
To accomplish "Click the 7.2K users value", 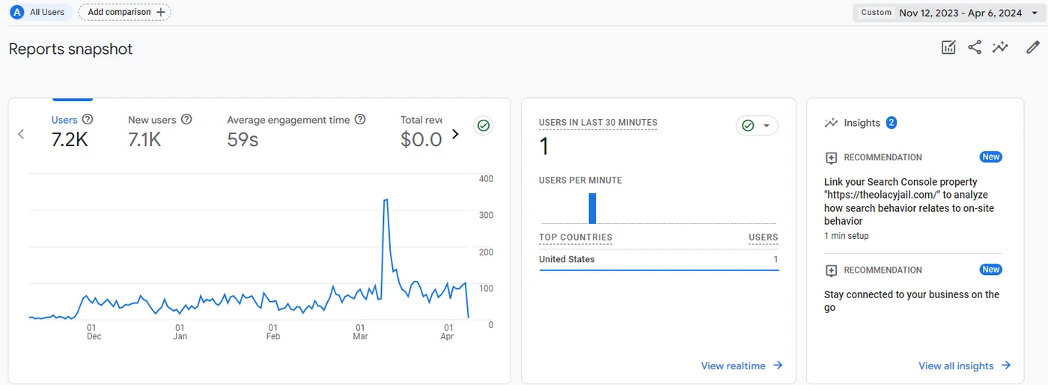I will coord(70,139).
